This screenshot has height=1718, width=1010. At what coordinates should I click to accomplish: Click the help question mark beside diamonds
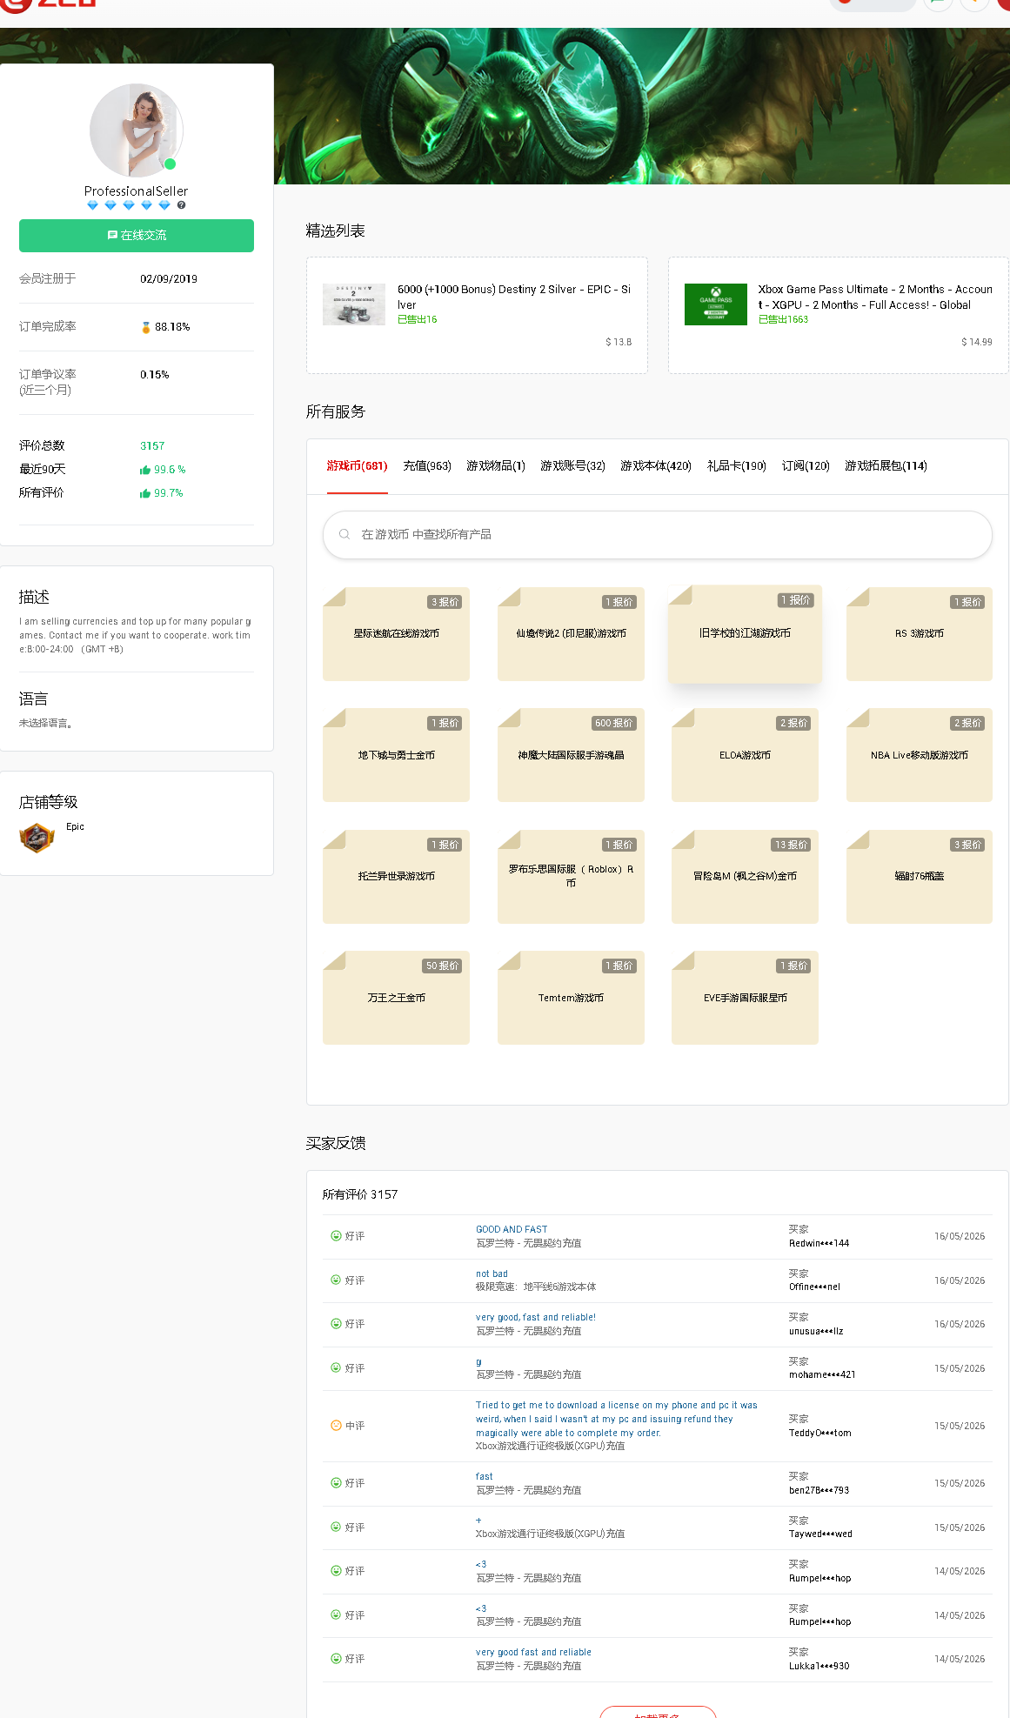pyautogui.click(x=182, y=205)
